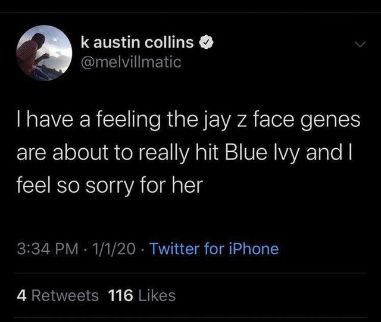Click the last line feel so sorry for her
The image size is (381, 322).
point(111,186)
